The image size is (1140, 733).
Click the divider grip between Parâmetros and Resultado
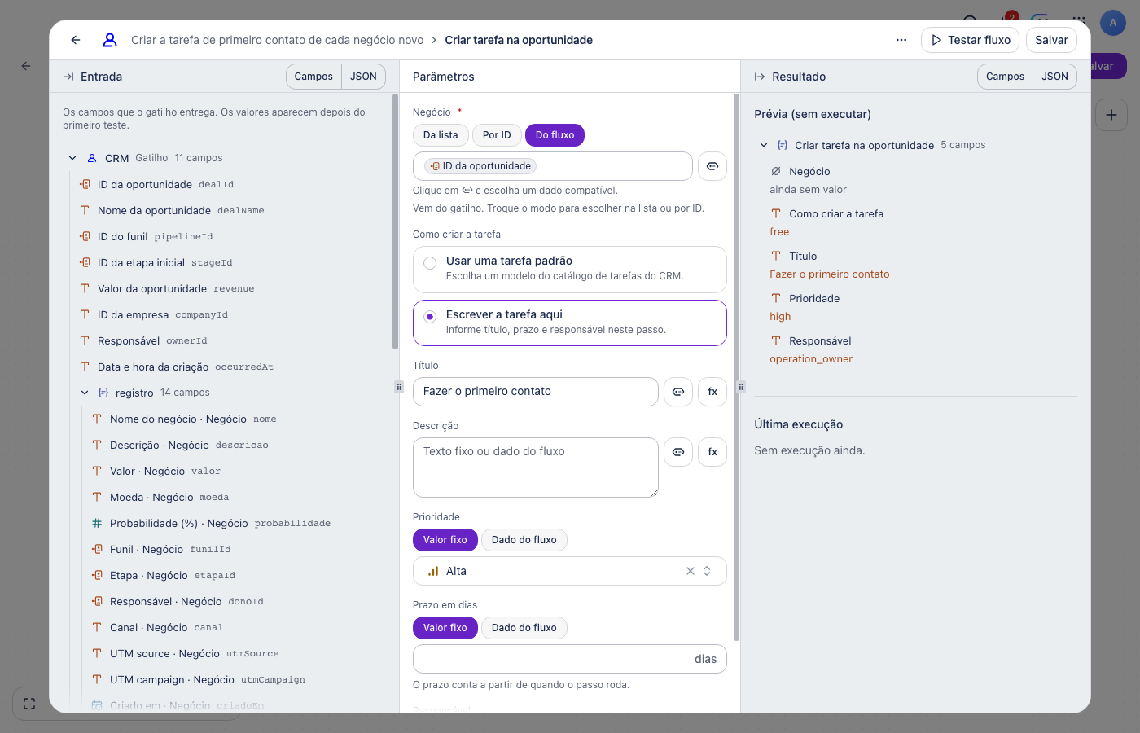tap(741, 387)
